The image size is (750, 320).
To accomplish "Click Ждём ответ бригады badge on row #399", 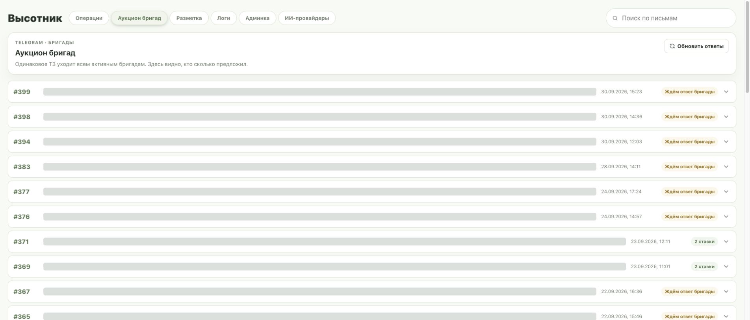I will point(690,92).
